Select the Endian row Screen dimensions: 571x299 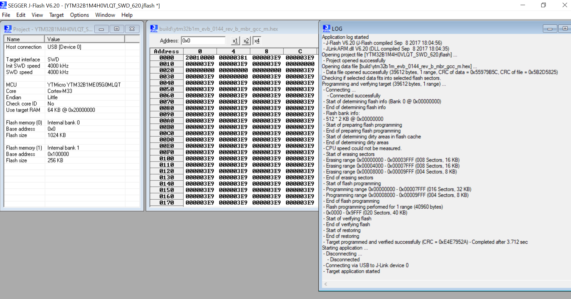[x=72, y=97]
